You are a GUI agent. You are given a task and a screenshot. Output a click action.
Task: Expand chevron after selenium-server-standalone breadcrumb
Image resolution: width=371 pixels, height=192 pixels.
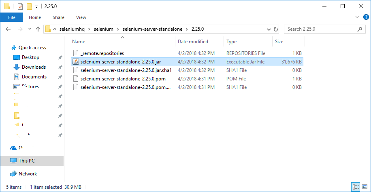pos(187,29)
